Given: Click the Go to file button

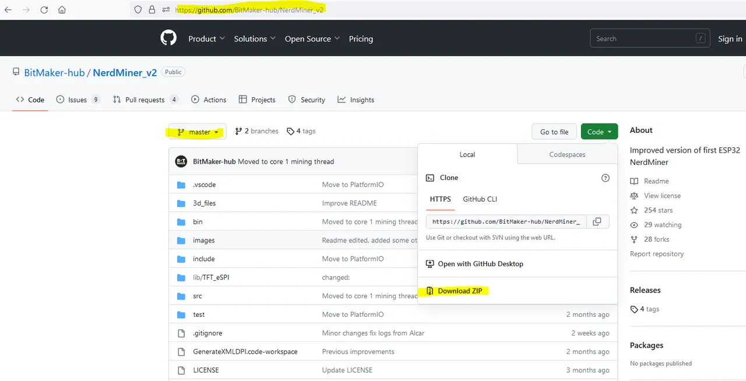Looking at the screenshot, I should pos(554,132).
